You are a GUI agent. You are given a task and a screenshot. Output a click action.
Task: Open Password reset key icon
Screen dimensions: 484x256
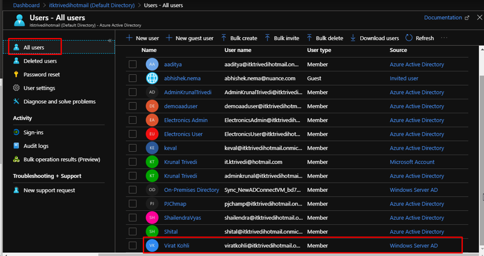[16, 74]
